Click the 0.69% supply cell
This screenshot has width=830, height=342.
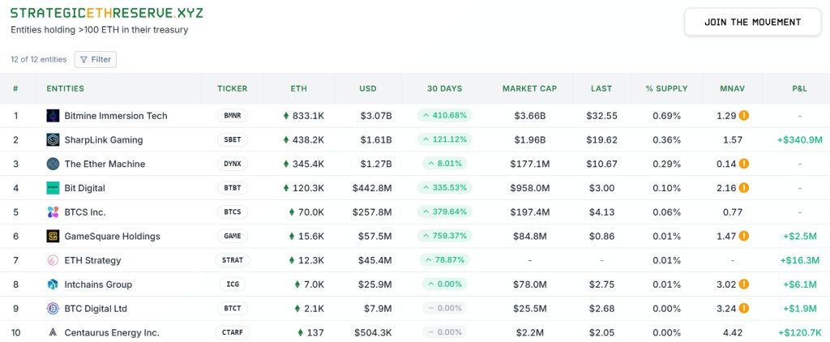tap(666, 115)
